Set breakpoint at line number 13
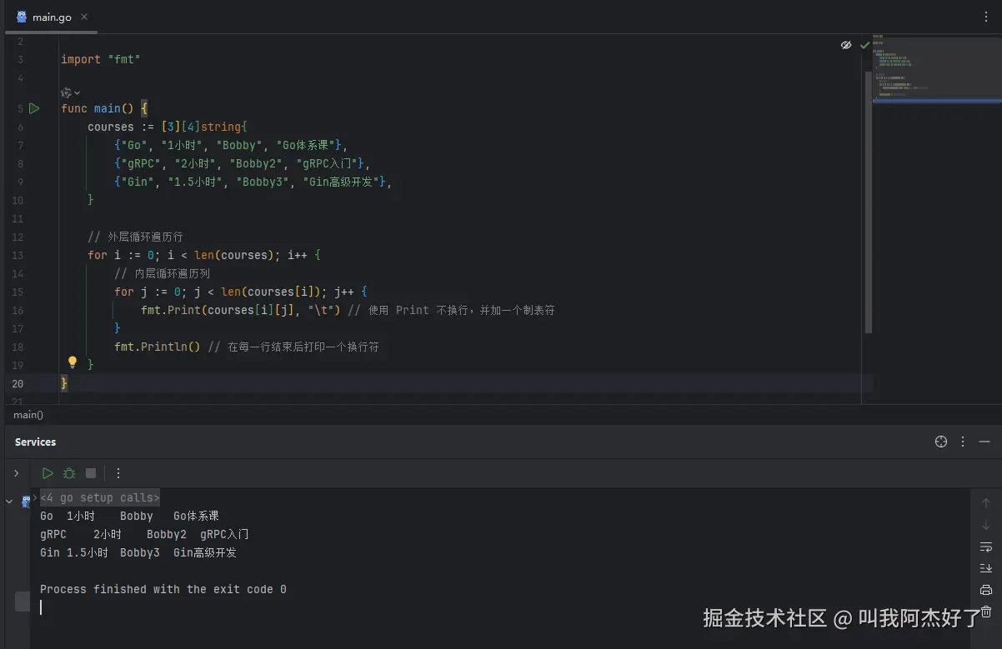Screen dimensions: 1002x649 [x=18, y=255]
